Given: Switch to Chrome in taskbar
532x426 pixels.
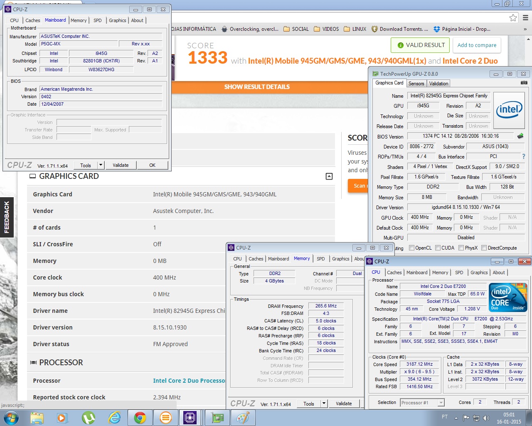Looking at the screenshot, I should pos(140,418).
